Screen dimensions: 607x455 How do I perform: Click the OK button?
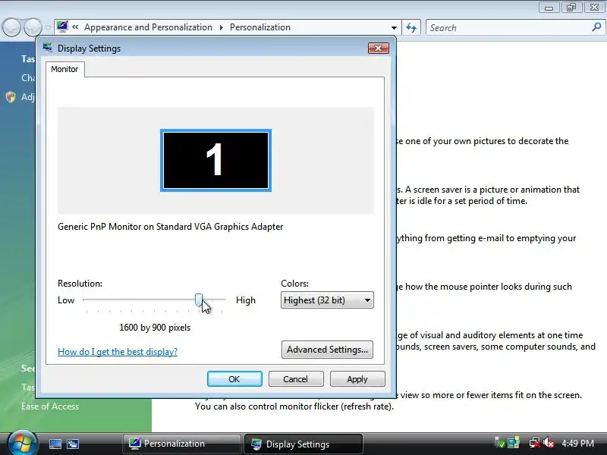[234, 378]
